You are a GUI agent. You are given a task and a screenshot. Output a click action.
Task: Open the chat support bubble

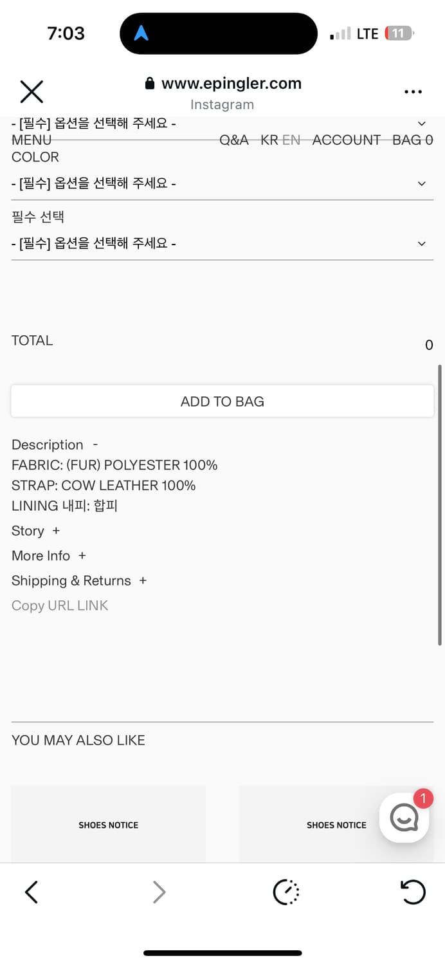click(x=404, y=818)
